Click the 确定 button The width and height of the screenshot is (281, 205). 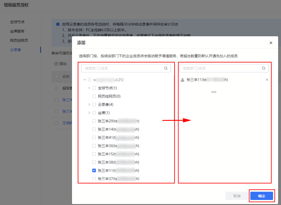262,196
